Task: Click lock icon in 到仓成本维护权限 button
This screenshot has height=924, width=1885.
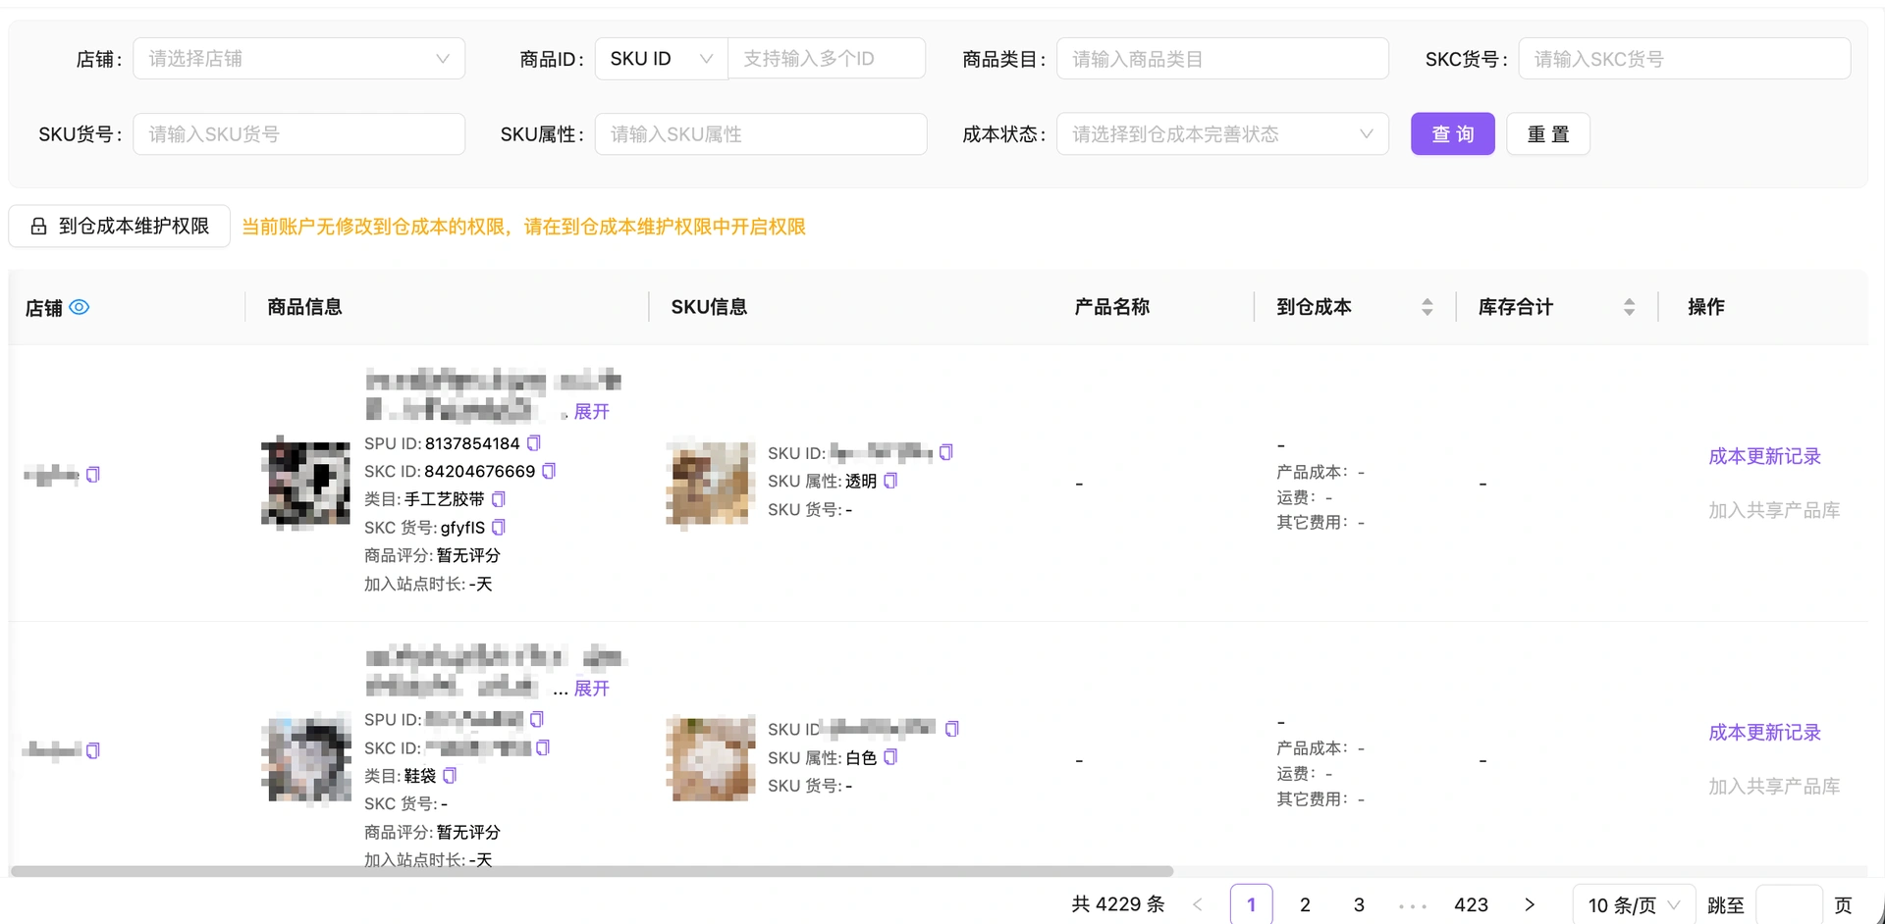Action: (38, 227)
